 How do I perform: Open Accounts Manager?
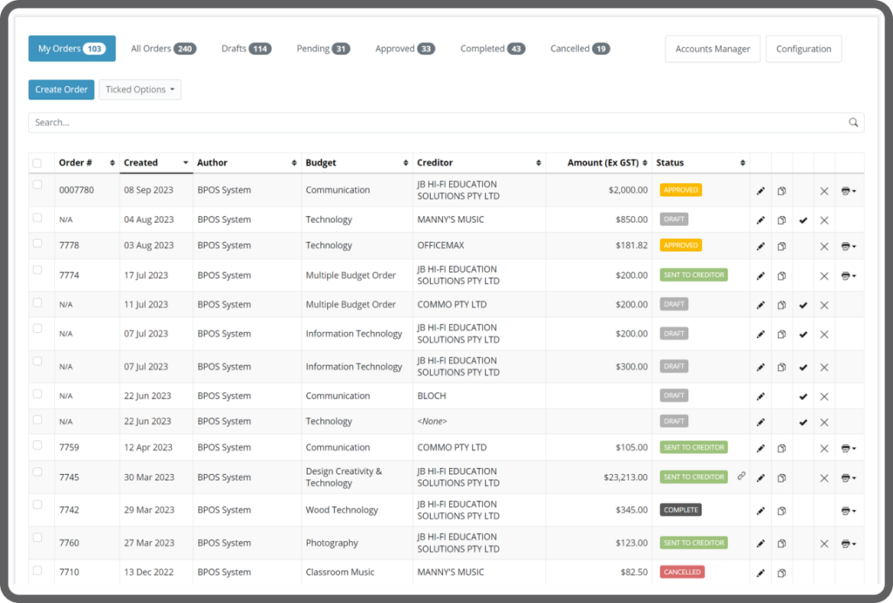[x=712, y=49]
